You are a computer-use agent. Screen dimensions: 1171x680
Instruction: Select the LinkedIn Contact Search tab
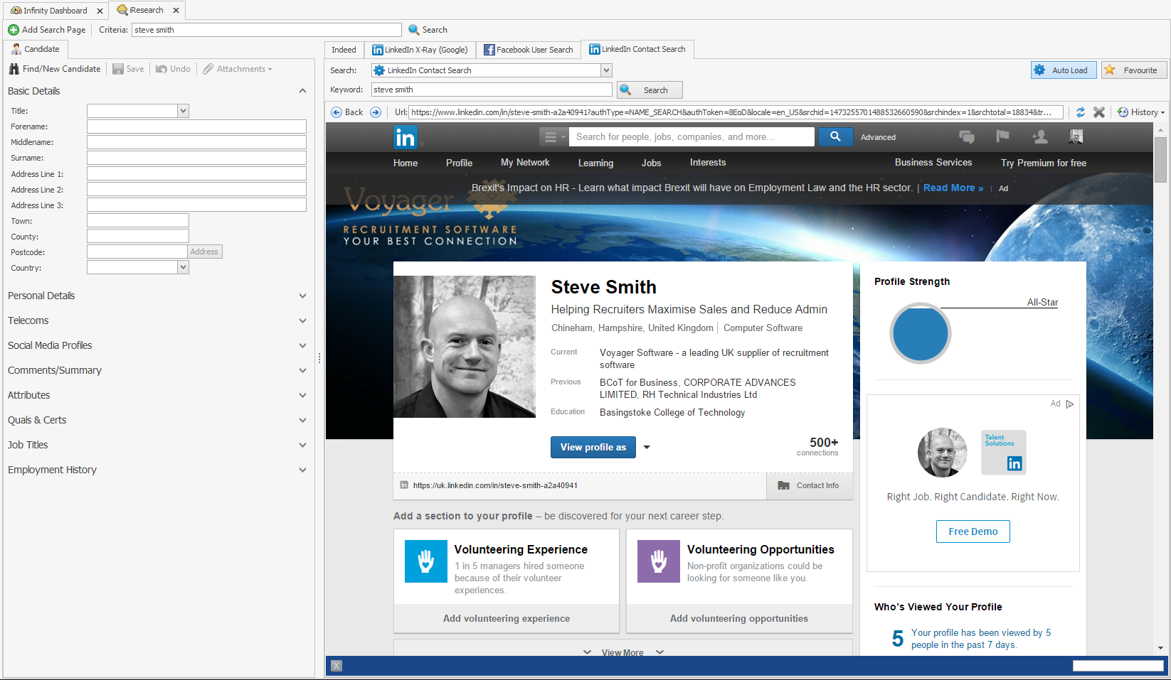click(637, 49)
